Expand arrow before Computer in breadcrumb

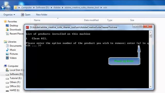[x=19, y=7]
